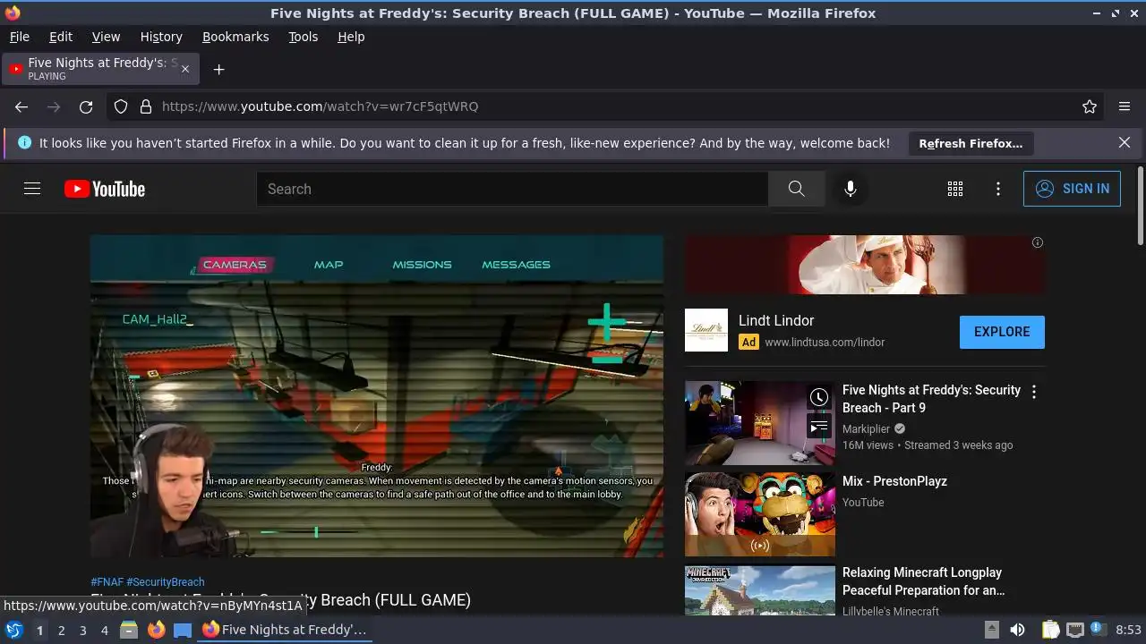This screenshot has width=1146, height=644.
Task: Launch Firefox from the taskbar quick launcher
Action: click(156, 630)
